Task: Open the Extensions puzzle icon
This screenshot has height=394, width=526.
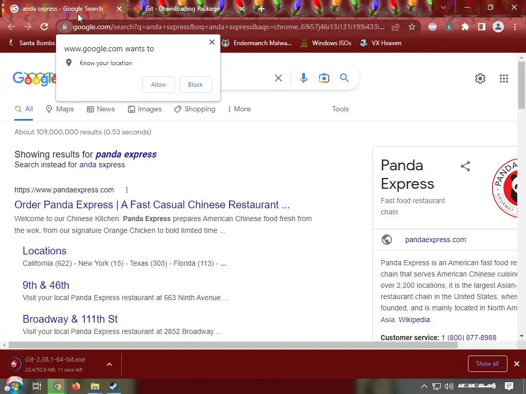Action: point(465,27)
